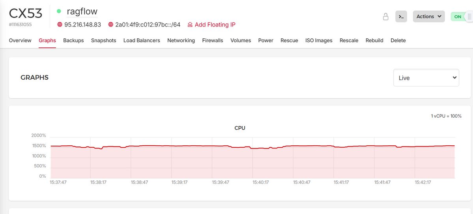Go to the Snapshots tab
This screenshot has height=214, width=473.
point(103,40)
